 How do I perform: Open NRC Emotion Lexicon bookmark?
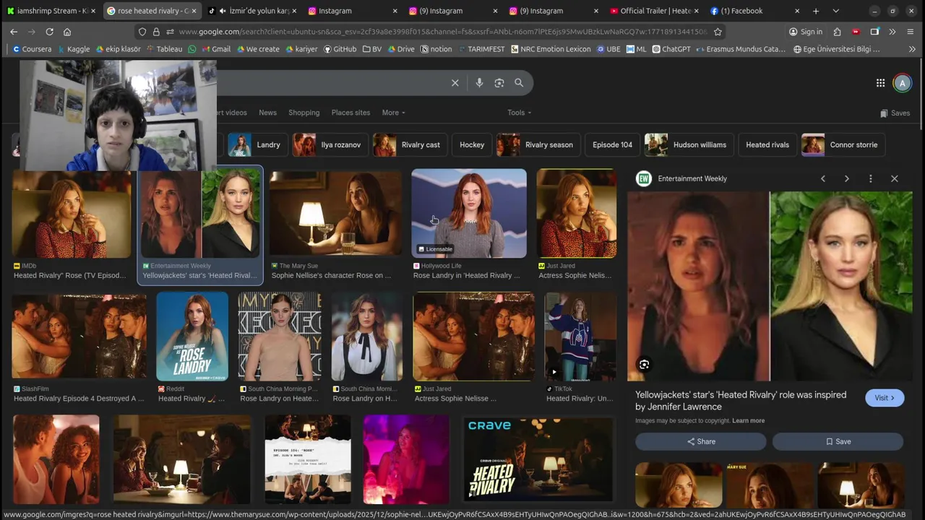(x=551, y=49)
